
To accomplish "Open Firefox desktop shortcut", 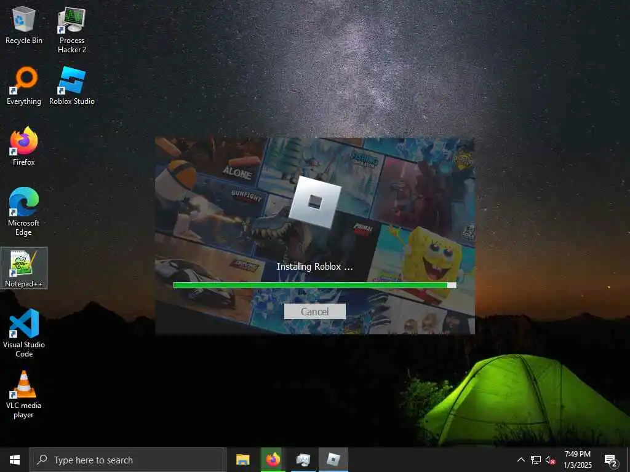I will pos(24,146).
